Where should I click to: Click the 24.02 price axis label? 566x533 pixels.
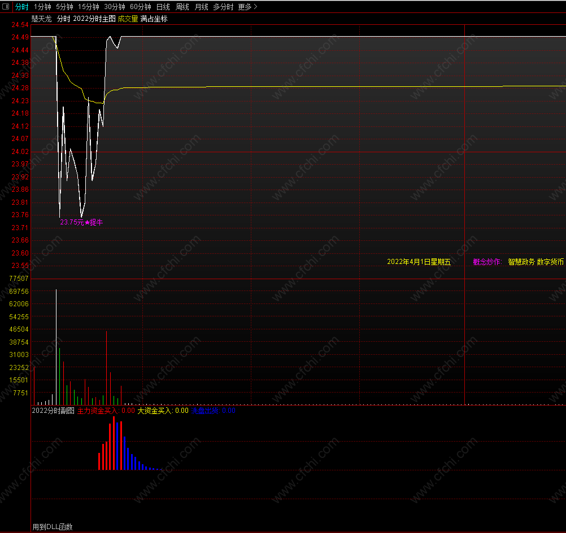click(x=20, y=152)
